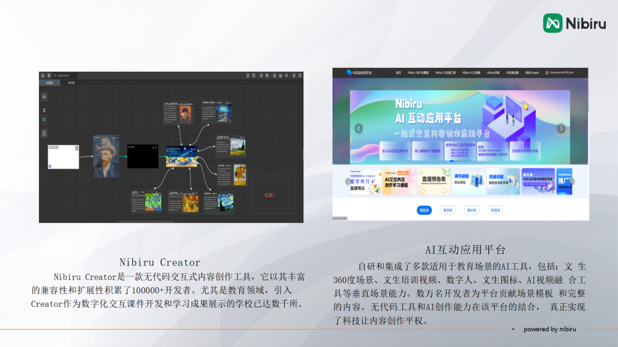Click the AI互动应用平台 logo in the site header
618x347 pixels.
358,72
